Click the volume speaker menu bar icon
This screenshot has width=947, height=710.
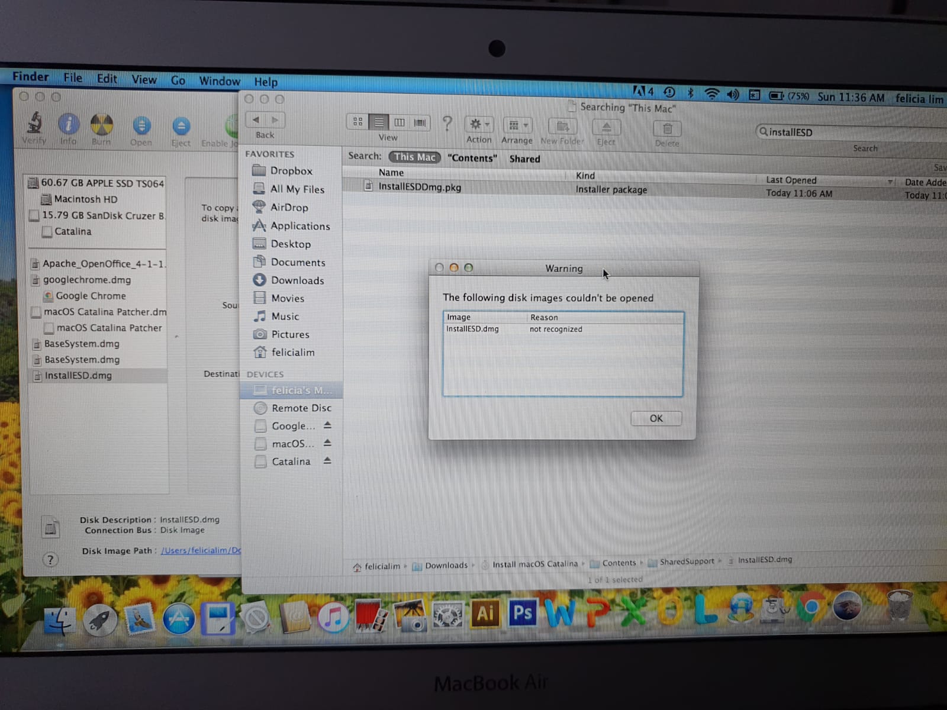point(733,94)
